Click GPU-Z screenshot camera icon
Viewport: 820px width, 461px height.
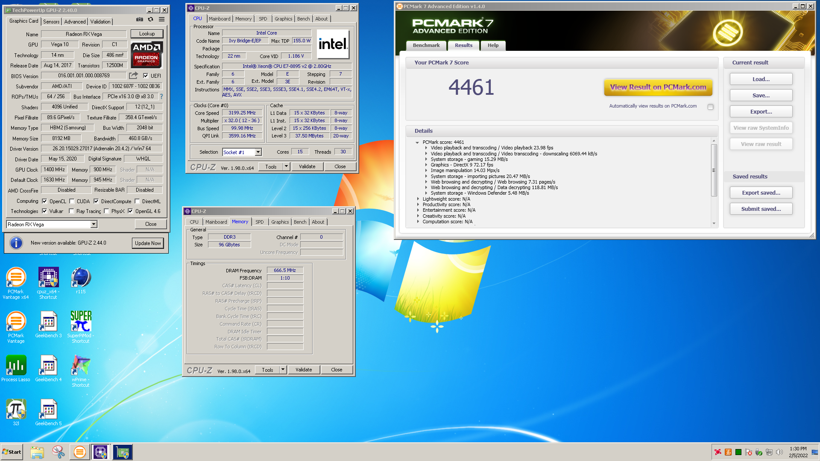point(140,20)
